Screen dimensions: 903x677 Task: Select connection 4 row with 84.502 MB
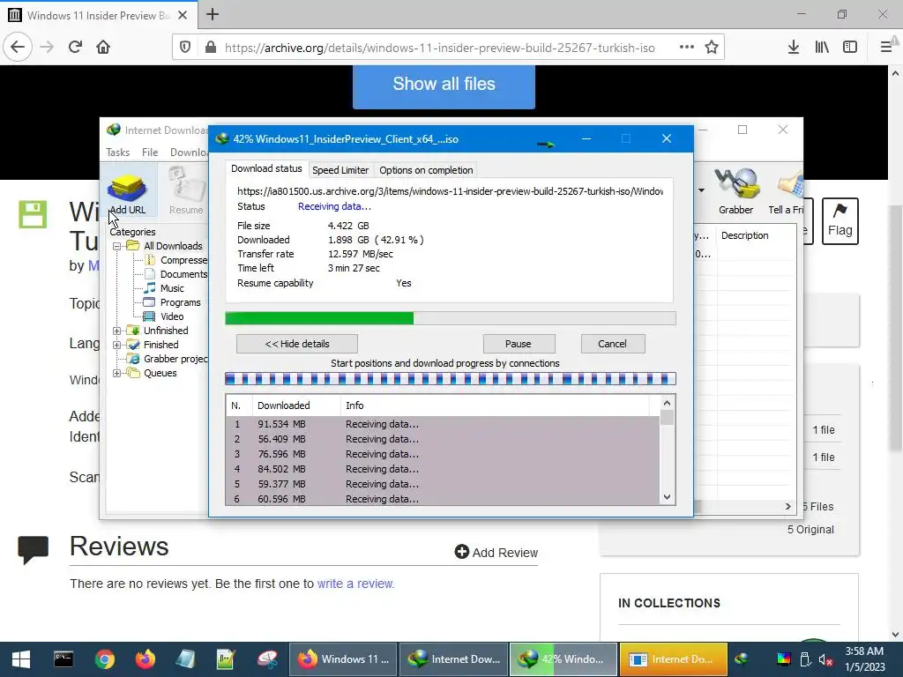[x=443, y=469]
